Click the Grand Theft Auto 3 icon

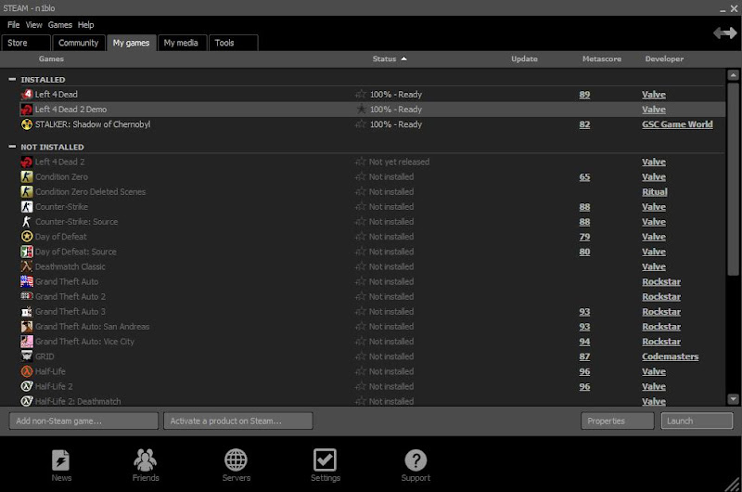[27, 312]
